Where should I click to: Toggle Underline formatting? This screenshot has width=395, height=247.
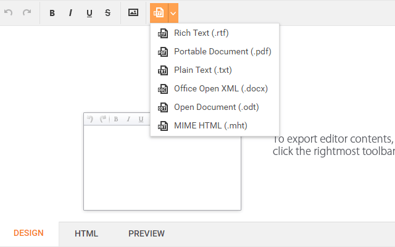point(89,12)
